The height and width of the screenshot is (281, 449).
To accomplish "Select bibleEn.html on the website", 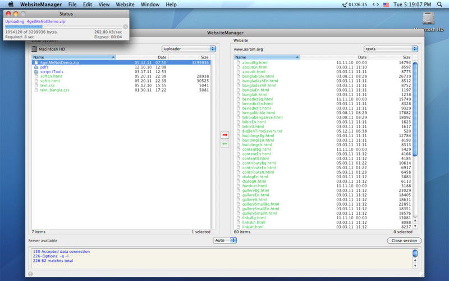I will (x=323, y=122).
